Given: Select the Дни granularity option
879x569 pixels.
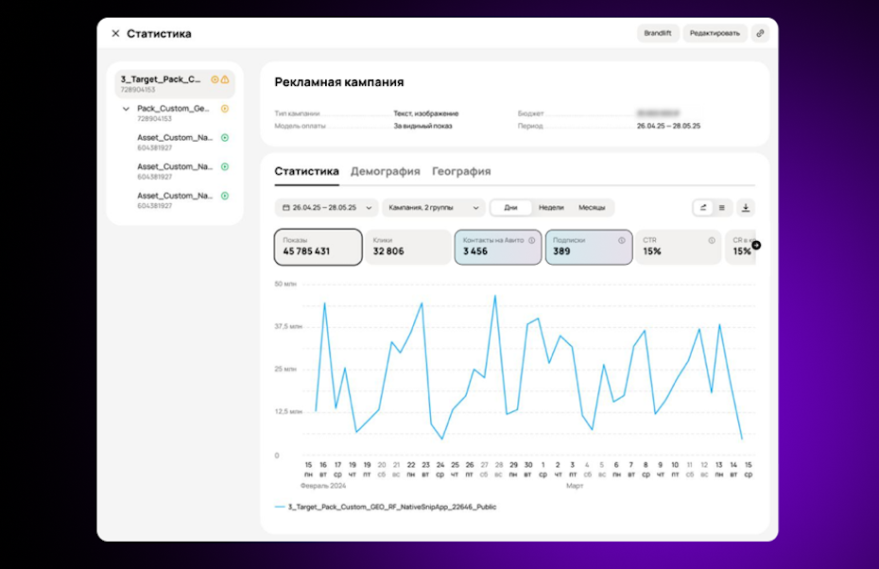Looking at the screenshot, I should [x=510, y=207].
